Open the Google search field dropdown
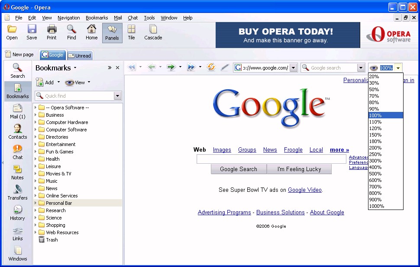Image resolution: width=420 pixels, height=267 pixels. [361, 68]
